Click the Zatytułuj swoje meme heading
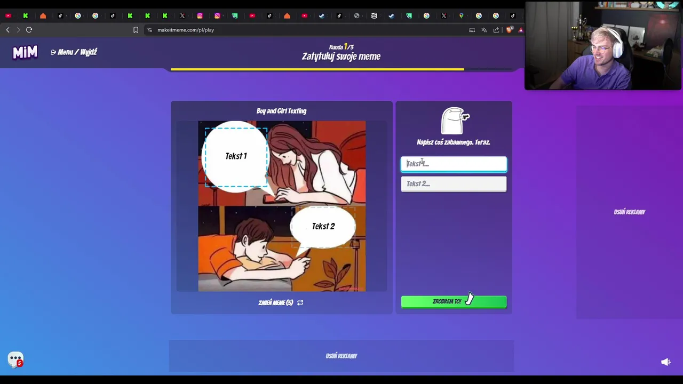The height and width of the screenshot is (384, 683). (x=341, y=57)
